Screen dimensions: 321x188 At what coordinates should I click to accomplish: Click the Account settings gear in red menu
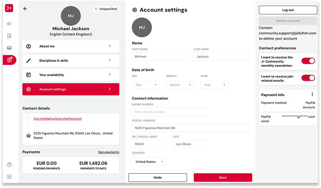(x=28, y=89)
